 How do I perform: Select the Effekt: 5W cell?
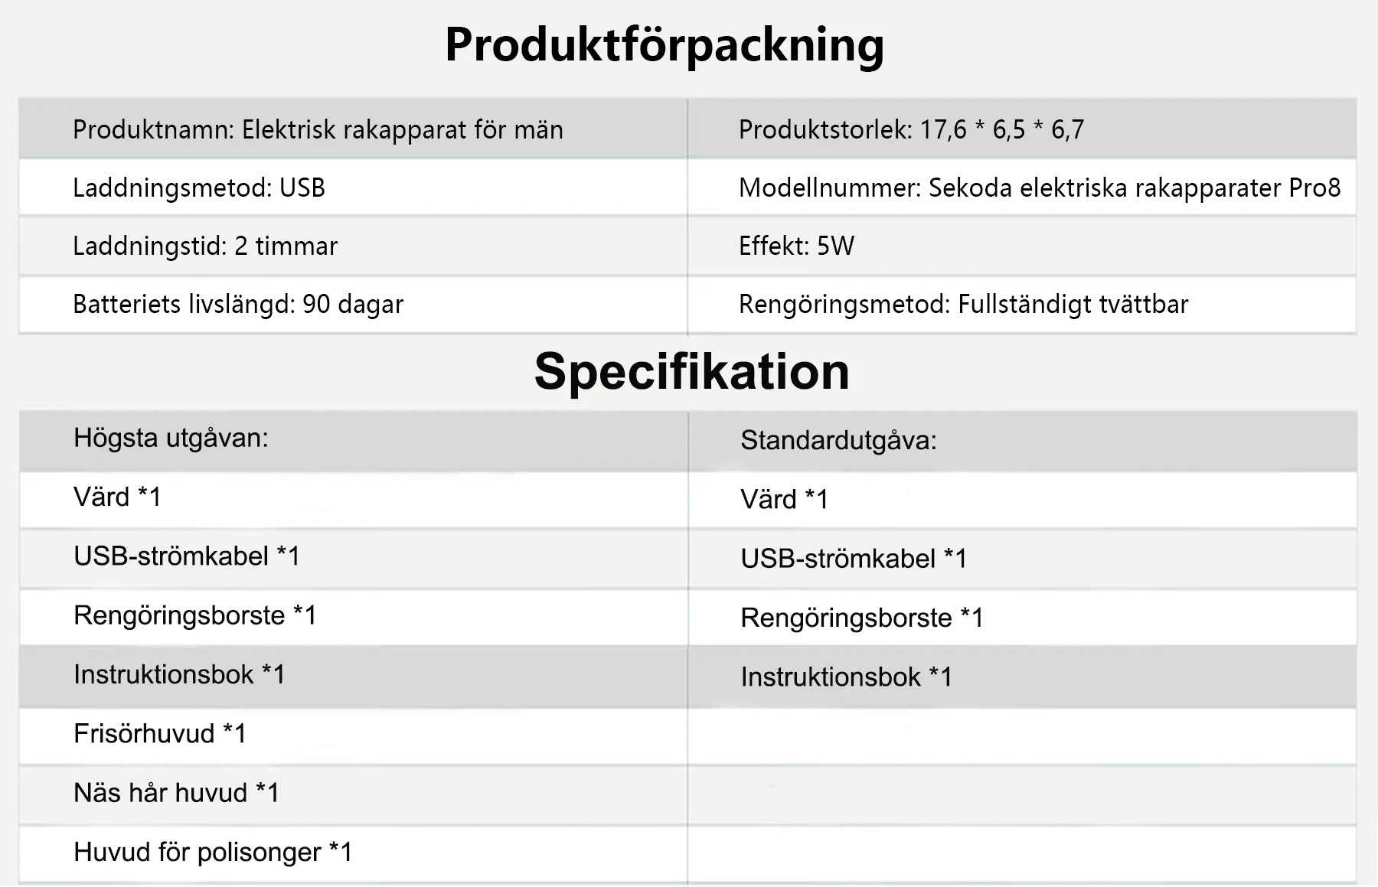tap(796, 246)
